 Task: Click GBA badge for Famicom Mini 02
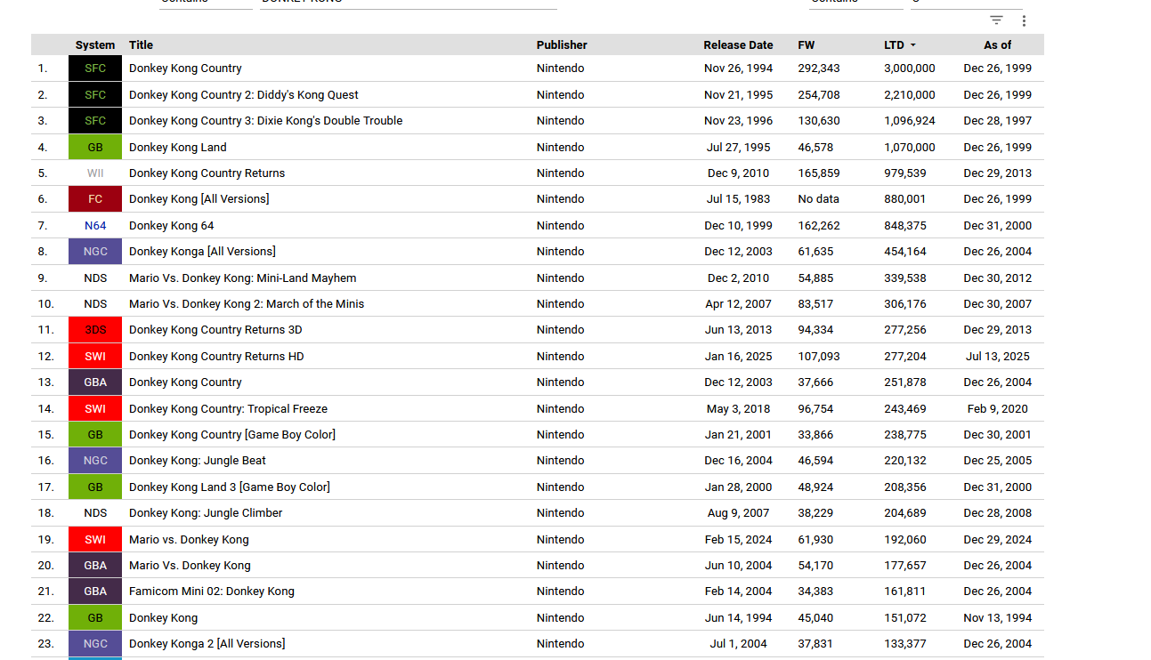[x=95, y=592]
